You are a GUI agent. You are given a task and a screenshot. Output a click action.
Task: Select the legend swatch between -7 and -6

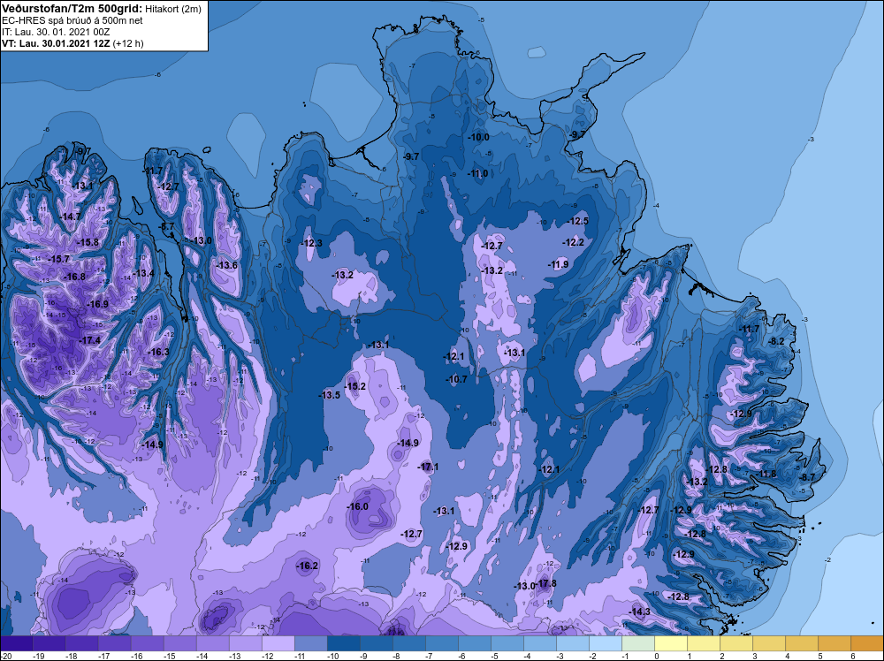point(441,643)
